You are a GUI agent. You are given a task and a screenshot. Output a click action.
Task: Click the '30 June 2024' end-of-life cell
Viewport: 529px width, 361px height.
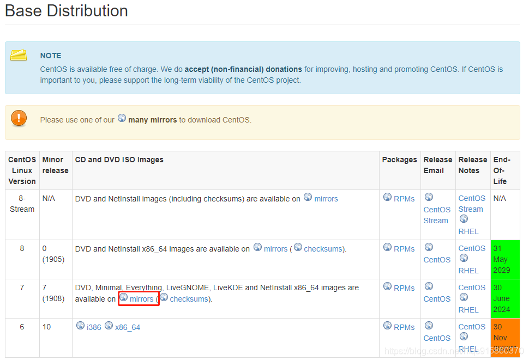[x=505, y=298]
